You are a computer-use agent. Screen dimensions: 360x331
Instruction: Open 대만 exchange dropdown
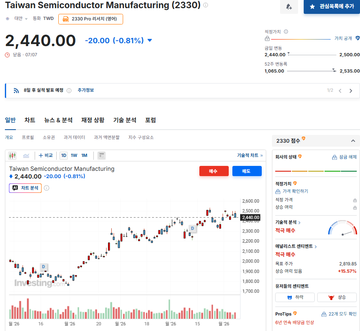pos(21,19)
